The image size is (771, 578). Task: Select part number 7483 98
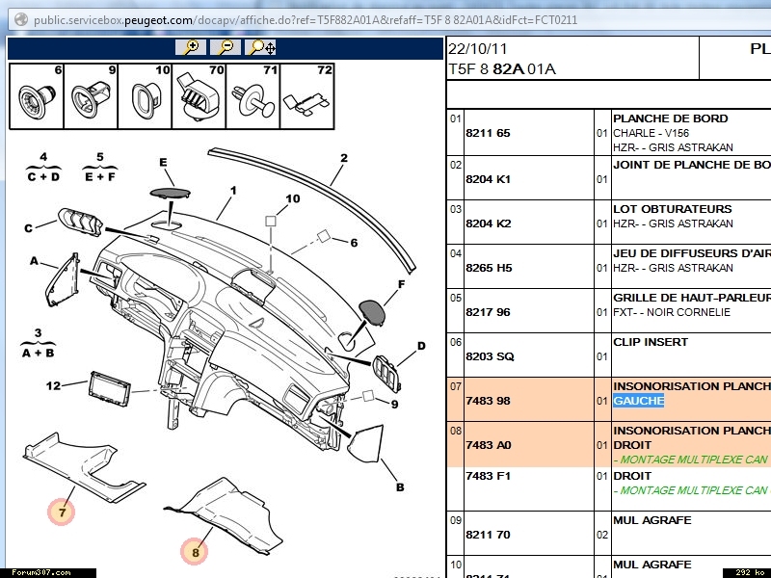488,401
